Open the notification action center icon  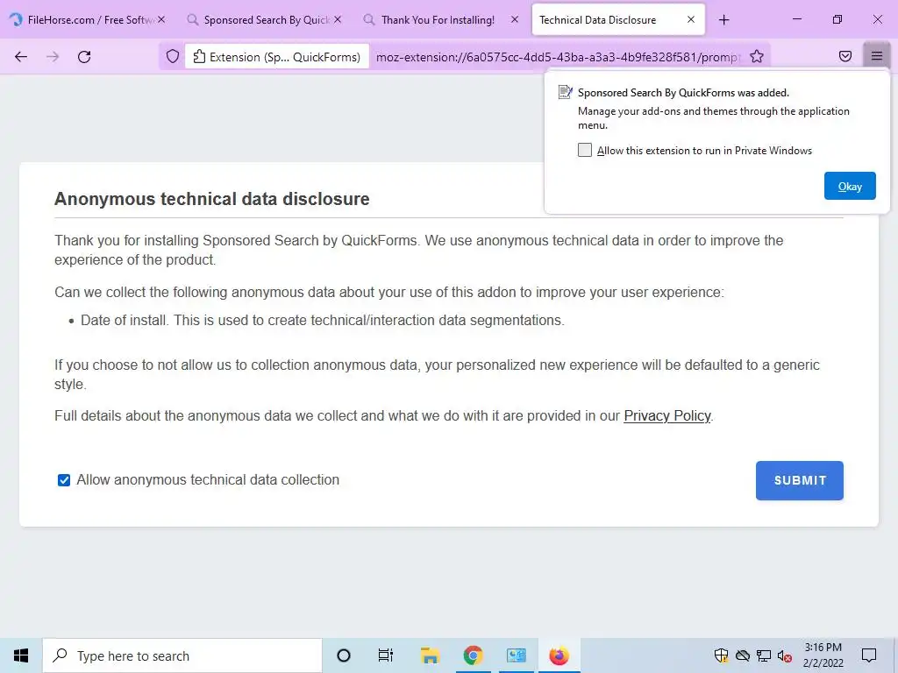click(869, 655)
